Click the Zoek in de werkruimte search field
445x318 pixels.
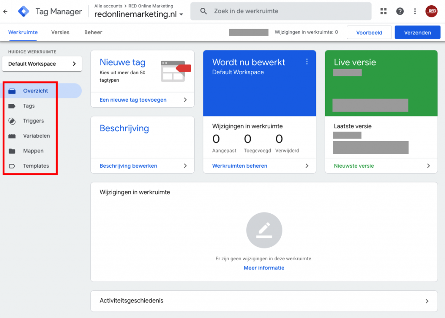tap(281, 11)
